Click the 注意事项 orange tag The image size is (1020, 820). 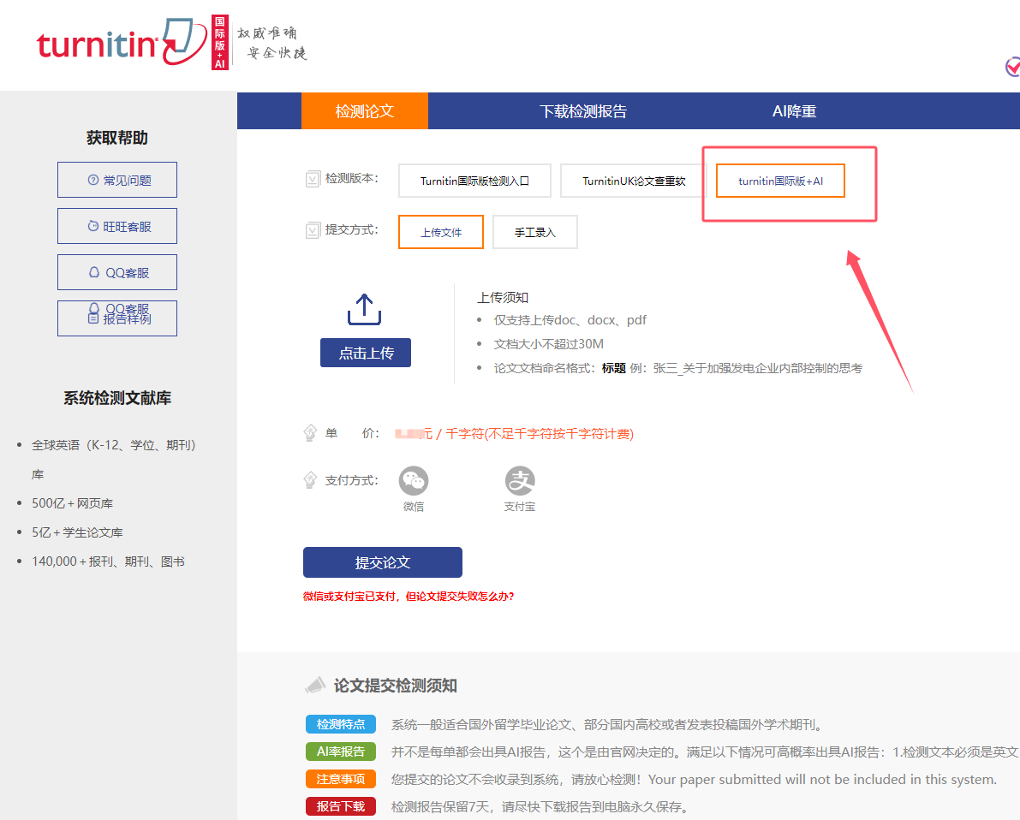(341, 779)
